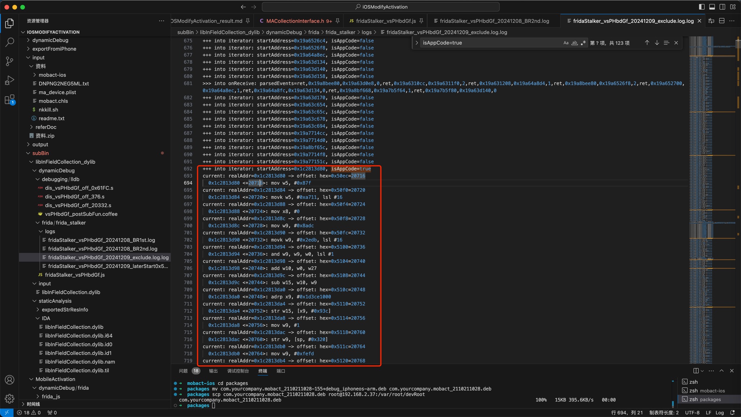Go forward in navigation history
The image size is (741, 417).
(x=254, y=7)
